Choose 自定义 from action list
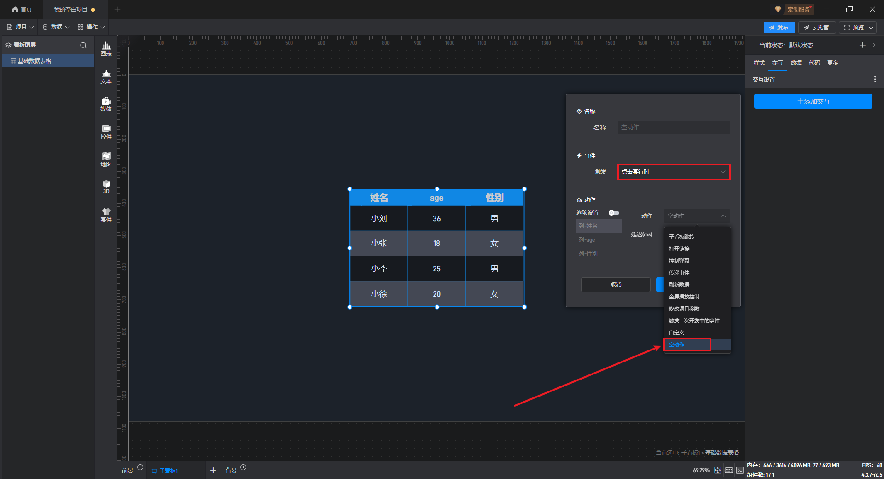Viewport: 884px width, 479px height. click(x=697, y=333)
